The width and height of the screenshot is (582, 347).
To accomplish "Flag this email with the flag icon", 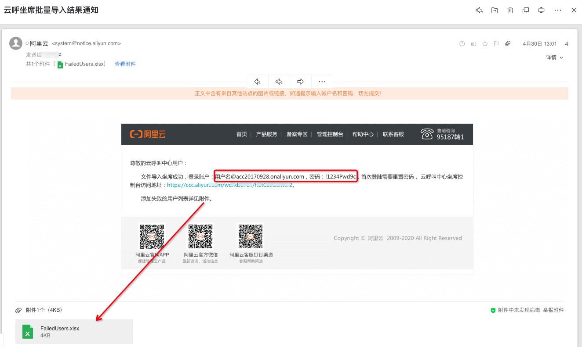I will [496, 44].
